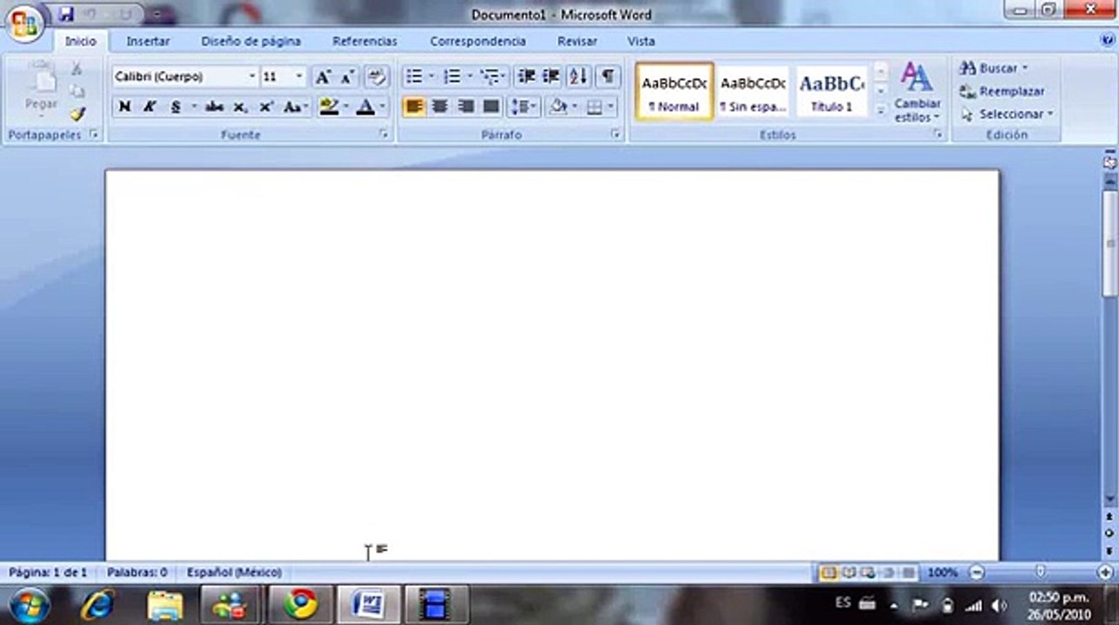Open the font name dropdown

(x=253, y=76)
